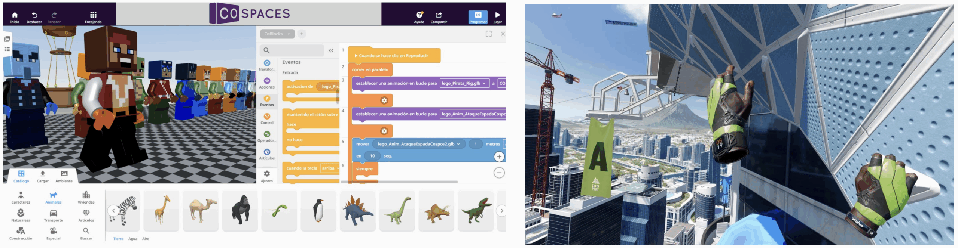
Task: Open Ajustes settings in block palette
Action: pyautogui.click(x=267, y=176)
